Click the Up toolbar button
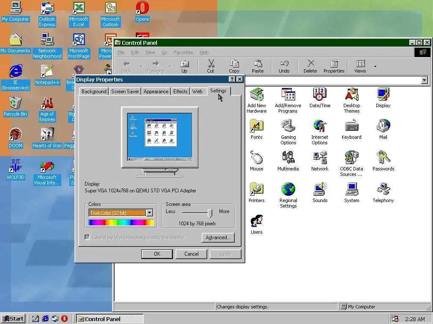 click(184, 66)
